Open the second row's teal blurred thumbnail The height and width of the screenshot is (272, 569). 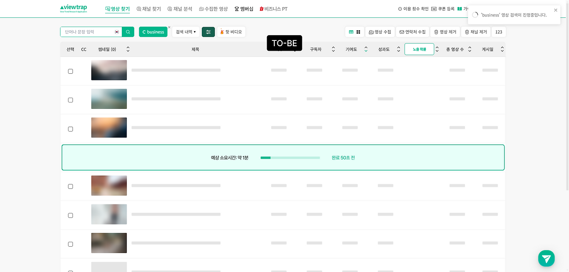[109, 99]
